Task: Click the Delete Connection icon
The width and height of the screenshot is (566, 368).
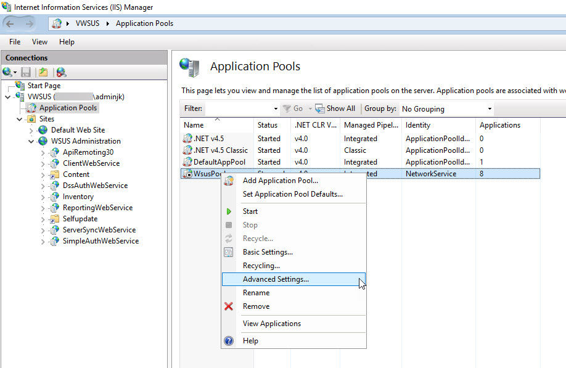Action: point(62,72)
